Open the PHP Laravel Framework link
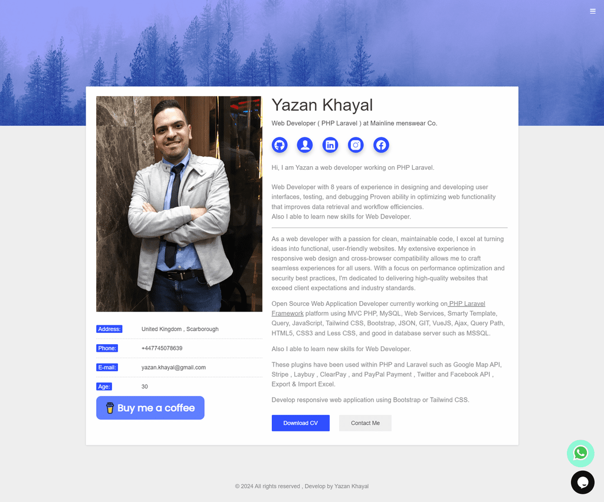604x502 pixels. (x=378, y=309)
